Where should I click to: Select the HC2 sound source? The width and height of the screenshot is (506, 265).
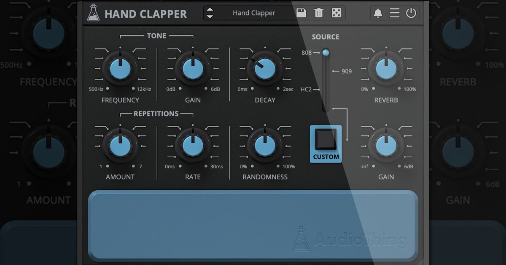point(326,89)
